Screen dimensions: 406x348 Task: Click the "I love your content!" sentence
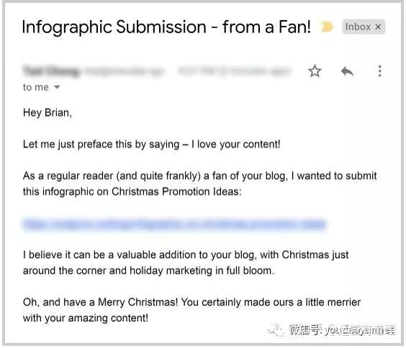point(236,145)
